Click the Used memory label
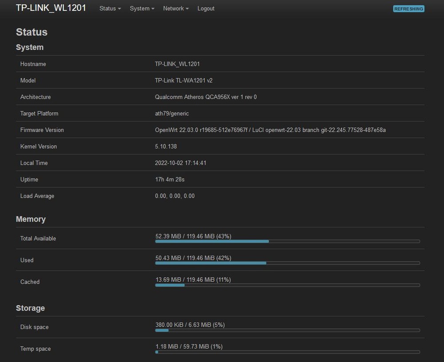444x362 pixels. tap(27, 260)
